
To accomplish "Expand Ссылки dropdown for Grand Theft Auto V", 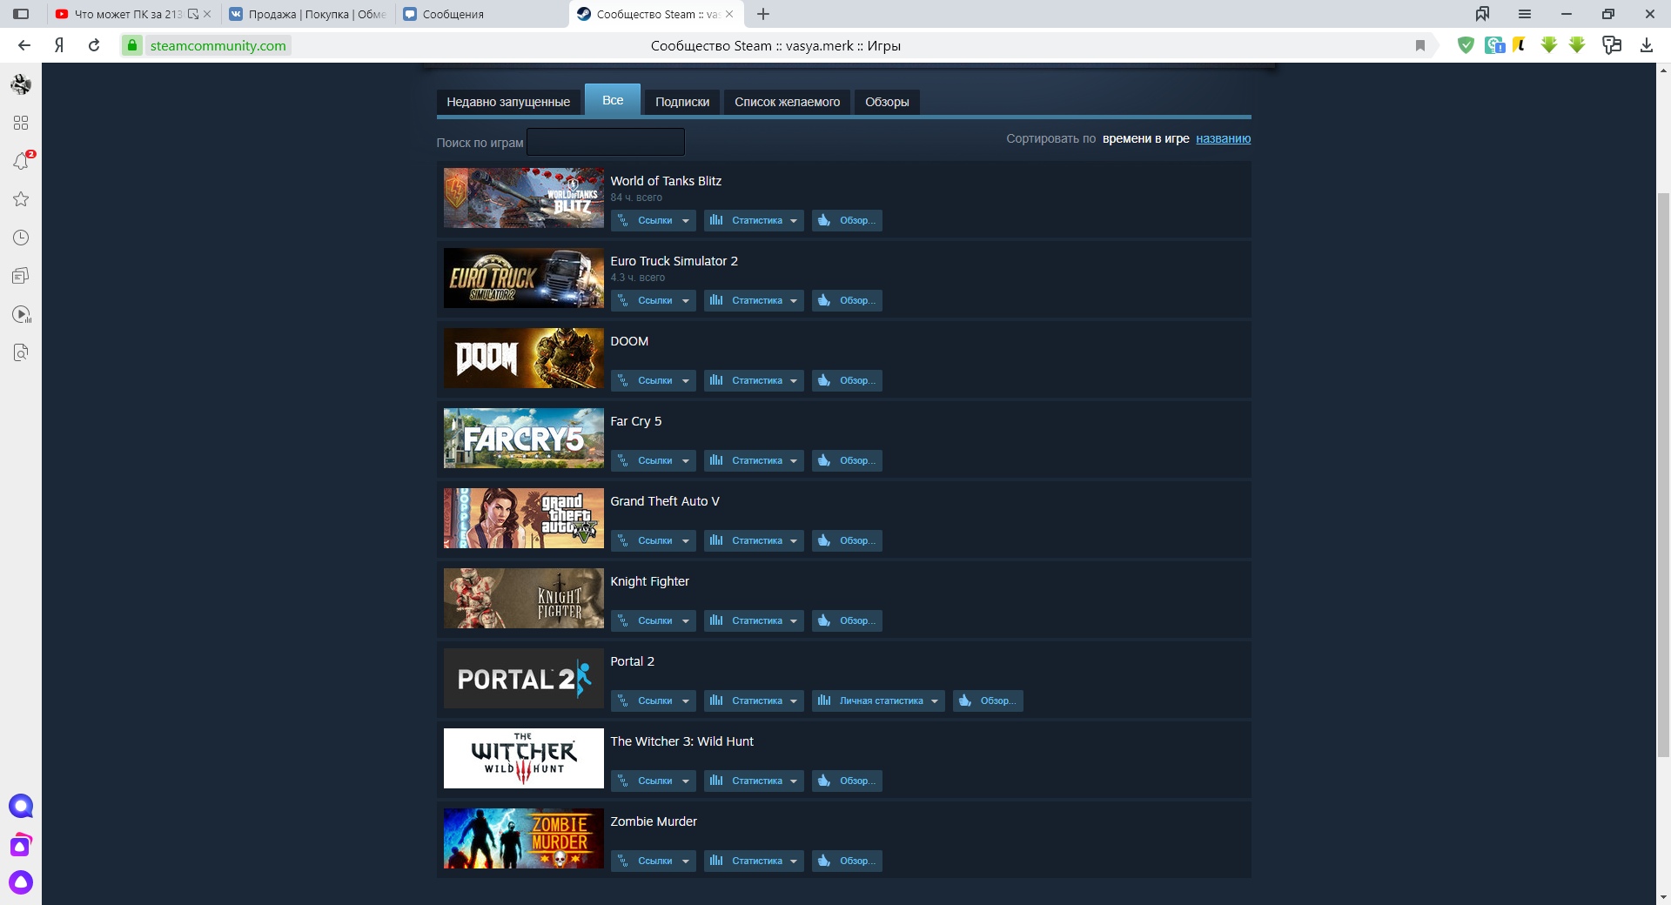I will pyautogui.click(x=654, y=540).
